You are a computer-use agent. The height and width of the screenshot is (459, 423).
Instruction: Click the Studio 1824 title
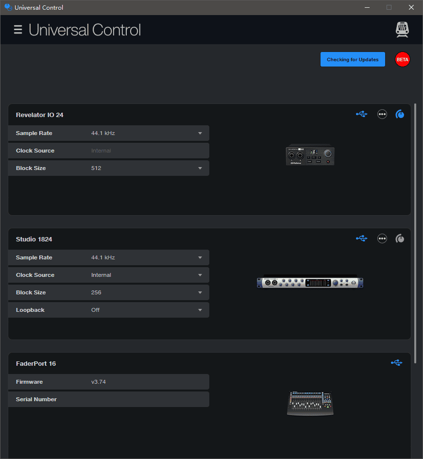point(34,239)
